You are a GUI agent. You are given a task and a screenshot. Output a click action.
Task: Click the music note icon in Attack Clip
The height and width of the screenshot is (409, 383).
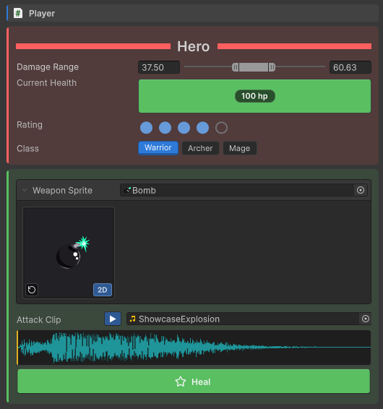(x=133, y=319)
